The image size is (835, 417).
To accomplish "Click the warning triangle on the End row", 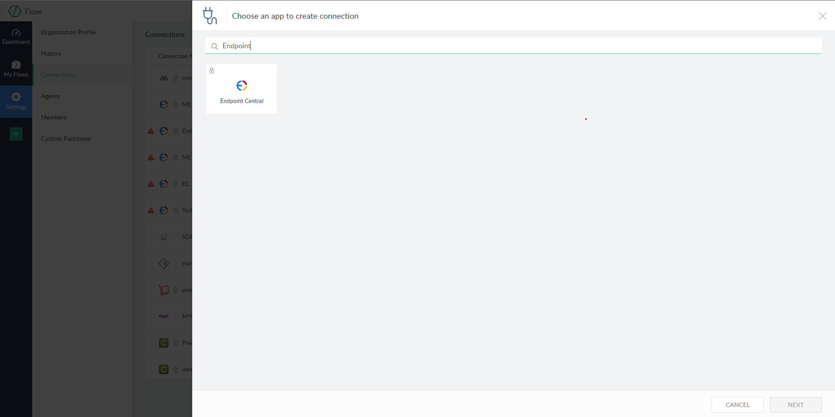I will coord(151,131).
